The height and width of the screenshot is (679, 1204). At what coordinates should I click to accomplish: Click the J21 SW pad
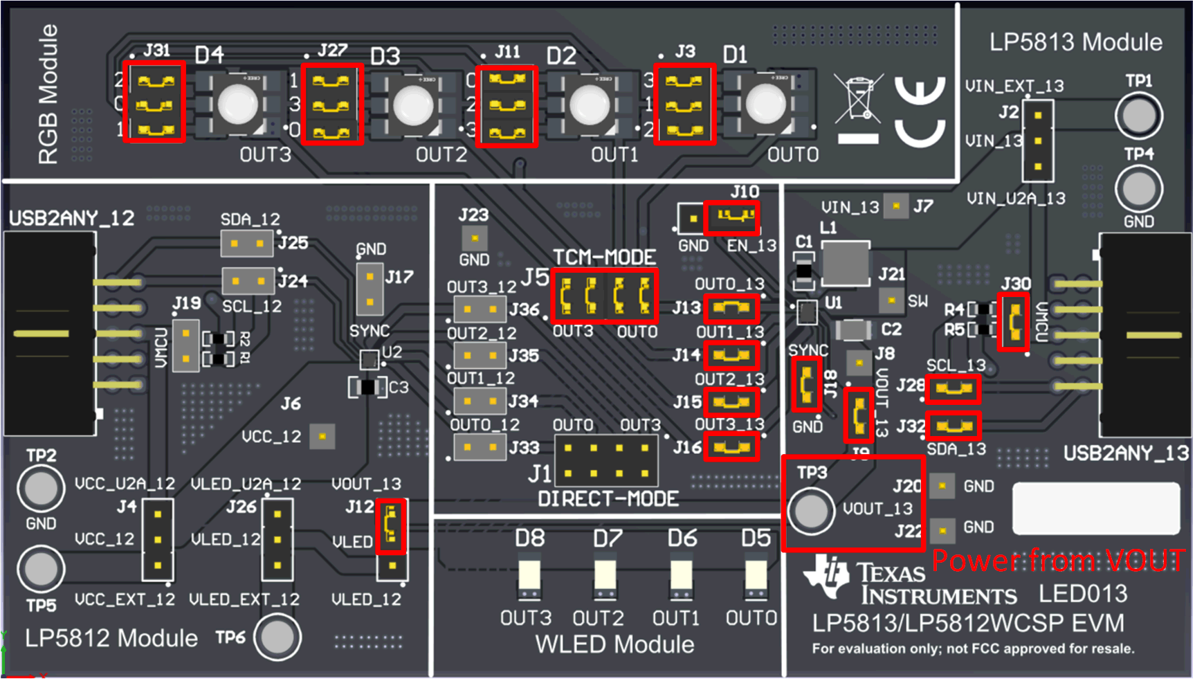(891, 300)
